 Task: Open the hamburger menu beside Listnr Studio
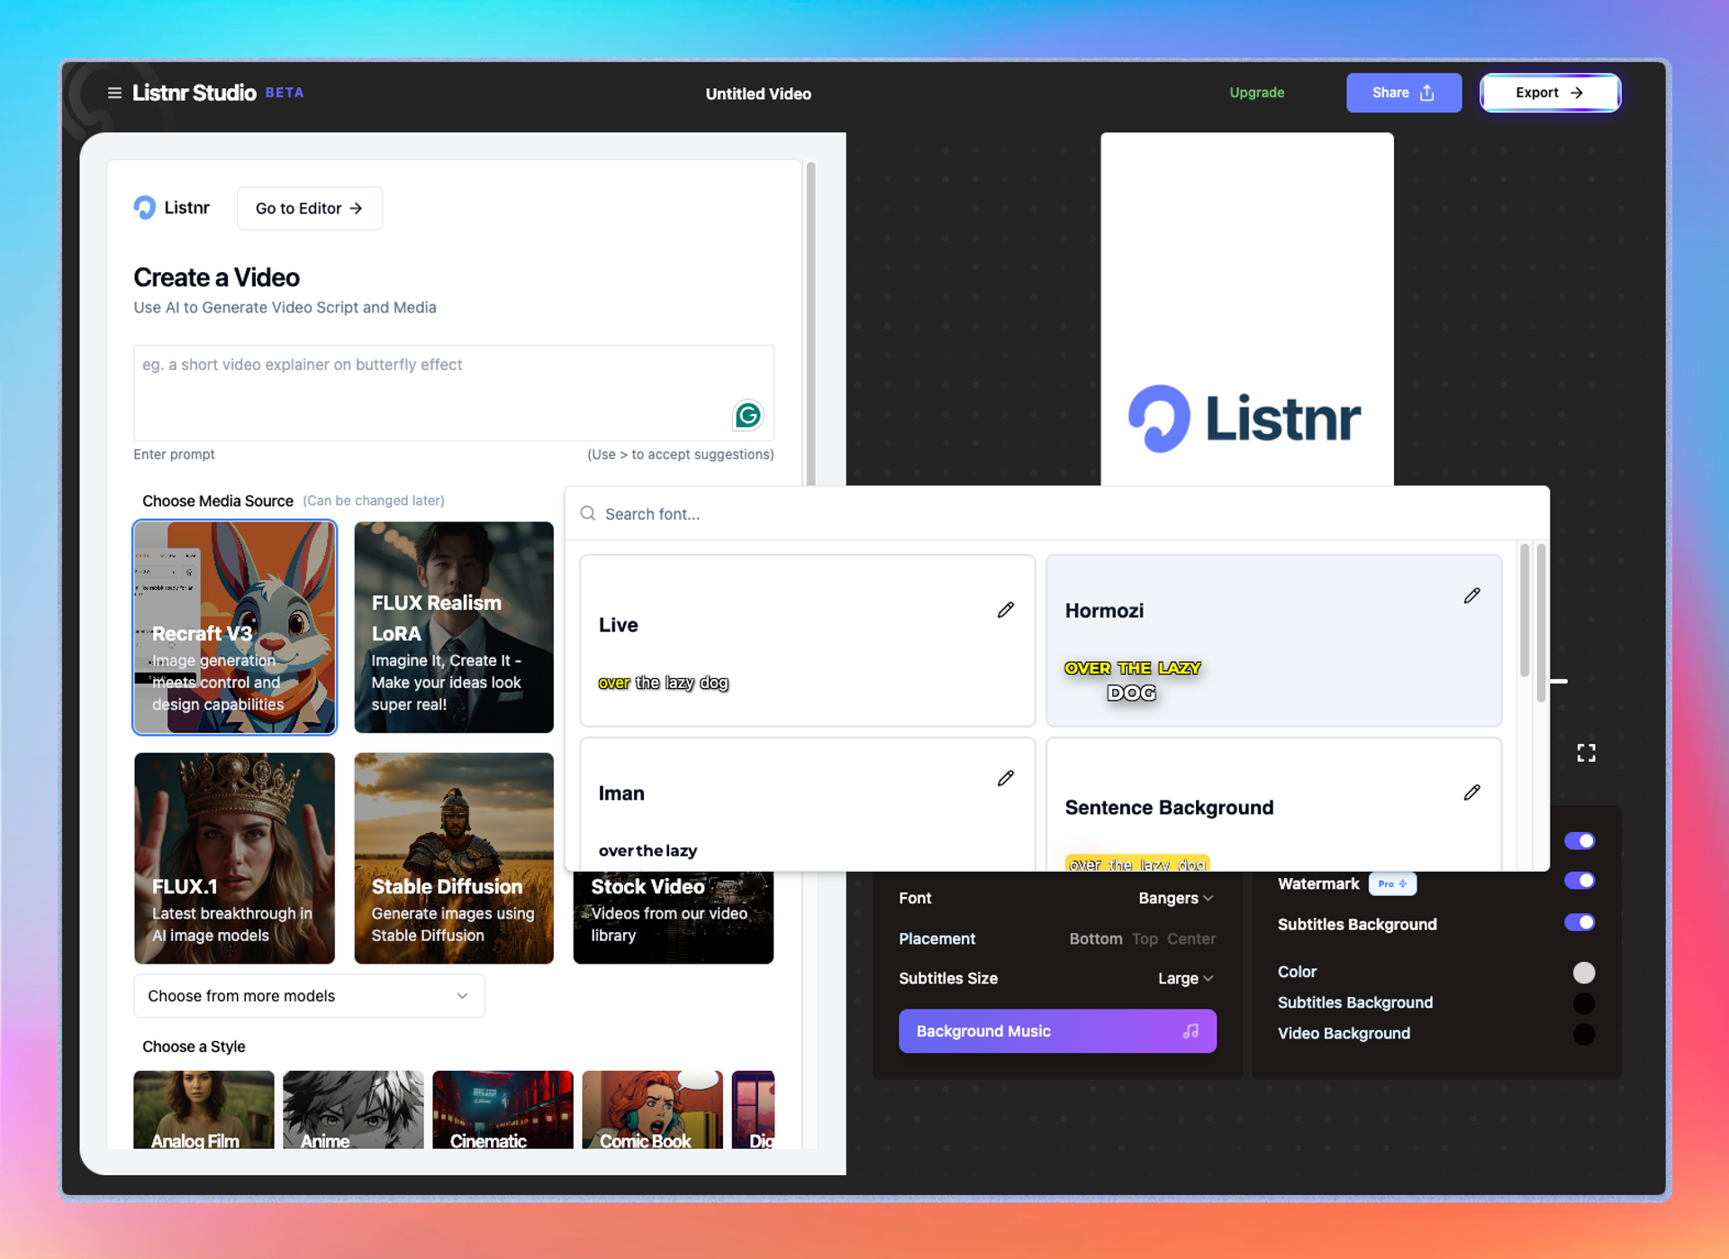[114, 93]
